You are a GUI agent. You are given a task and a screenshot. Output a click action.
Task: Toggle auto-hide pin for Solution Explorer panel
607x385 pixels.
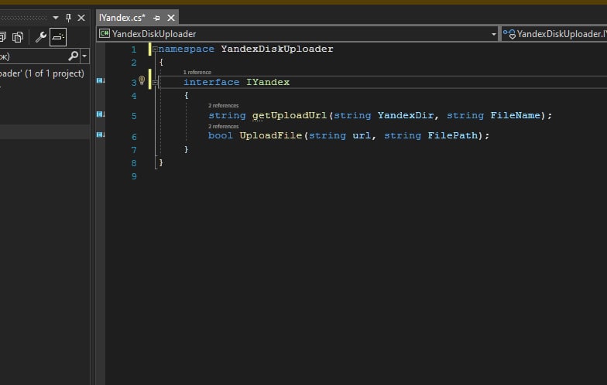[x=68, y=18]
